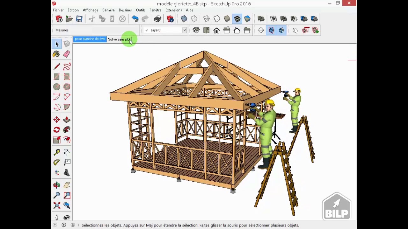Image resolution: width=408 pixels, height=229 pixels.
Task: Open the Caméra menu
Action: point(108,10)
